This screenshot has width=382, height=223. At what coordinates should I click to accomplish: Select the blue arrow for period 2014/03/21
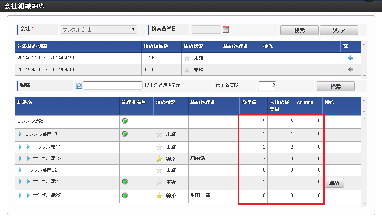[350, 58]
